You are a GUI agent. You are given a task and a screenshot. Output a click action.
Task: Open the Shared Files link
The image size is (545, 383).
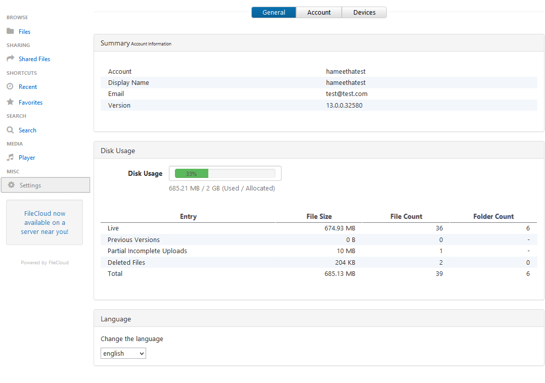[x=34, y=59]
